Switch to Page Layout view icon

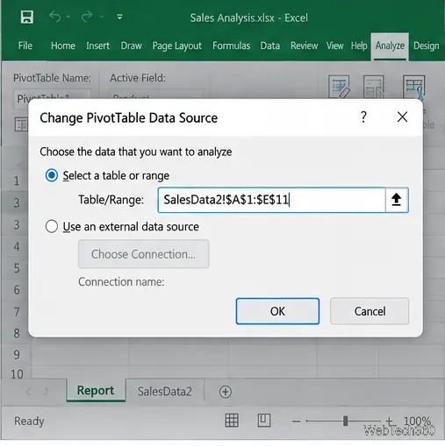click(x=264, y=421)
